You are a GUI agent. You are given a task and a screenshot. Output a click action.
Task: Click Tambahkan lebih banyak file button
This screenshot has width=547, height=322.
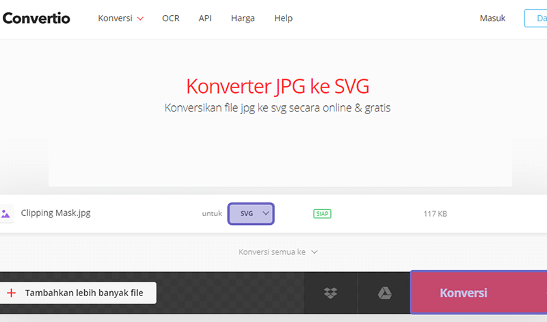pos(77,293)
